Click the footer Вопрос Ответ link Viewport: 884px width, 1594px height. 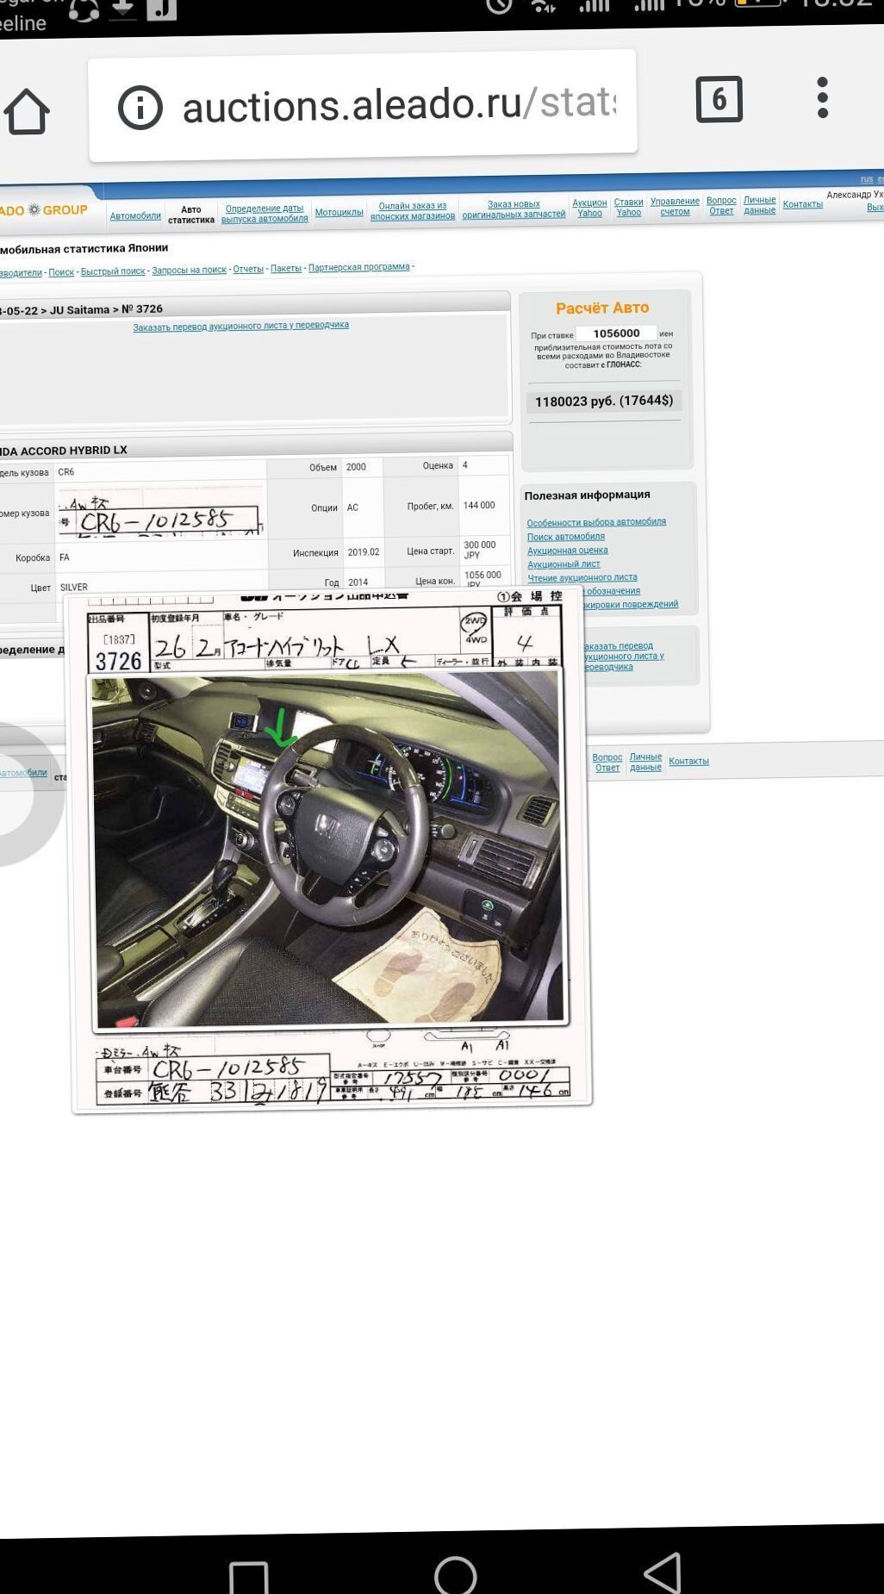(x=607, y=763)
